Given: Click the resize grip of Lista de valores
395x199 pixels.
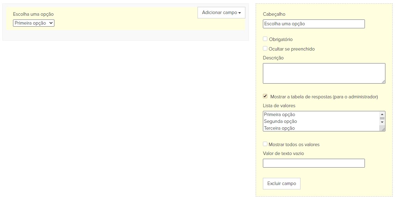Looking at the screenshot, I should coord(383,129).
